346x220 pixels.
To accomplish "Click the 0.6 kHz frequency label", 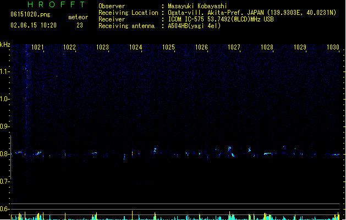I will pyautogui.click(x=4, y=209).
